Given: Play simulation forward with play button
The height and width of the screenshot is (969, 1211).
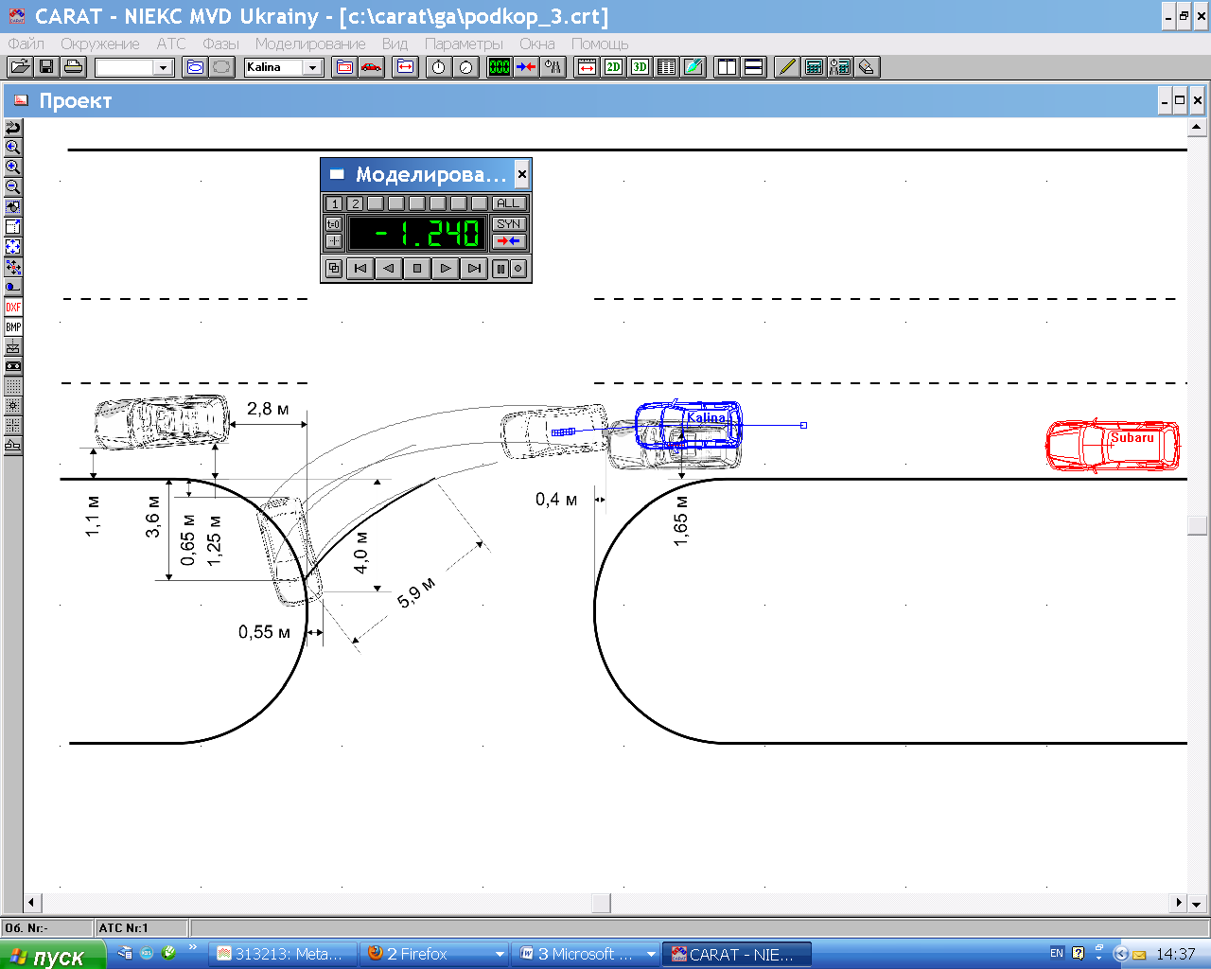Looking at the screenshot, I should click(446, 269).
